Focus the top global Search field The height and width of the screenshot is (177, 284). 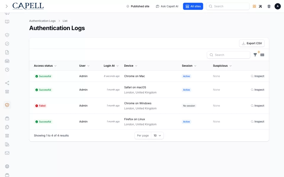(x=228, y=6)
